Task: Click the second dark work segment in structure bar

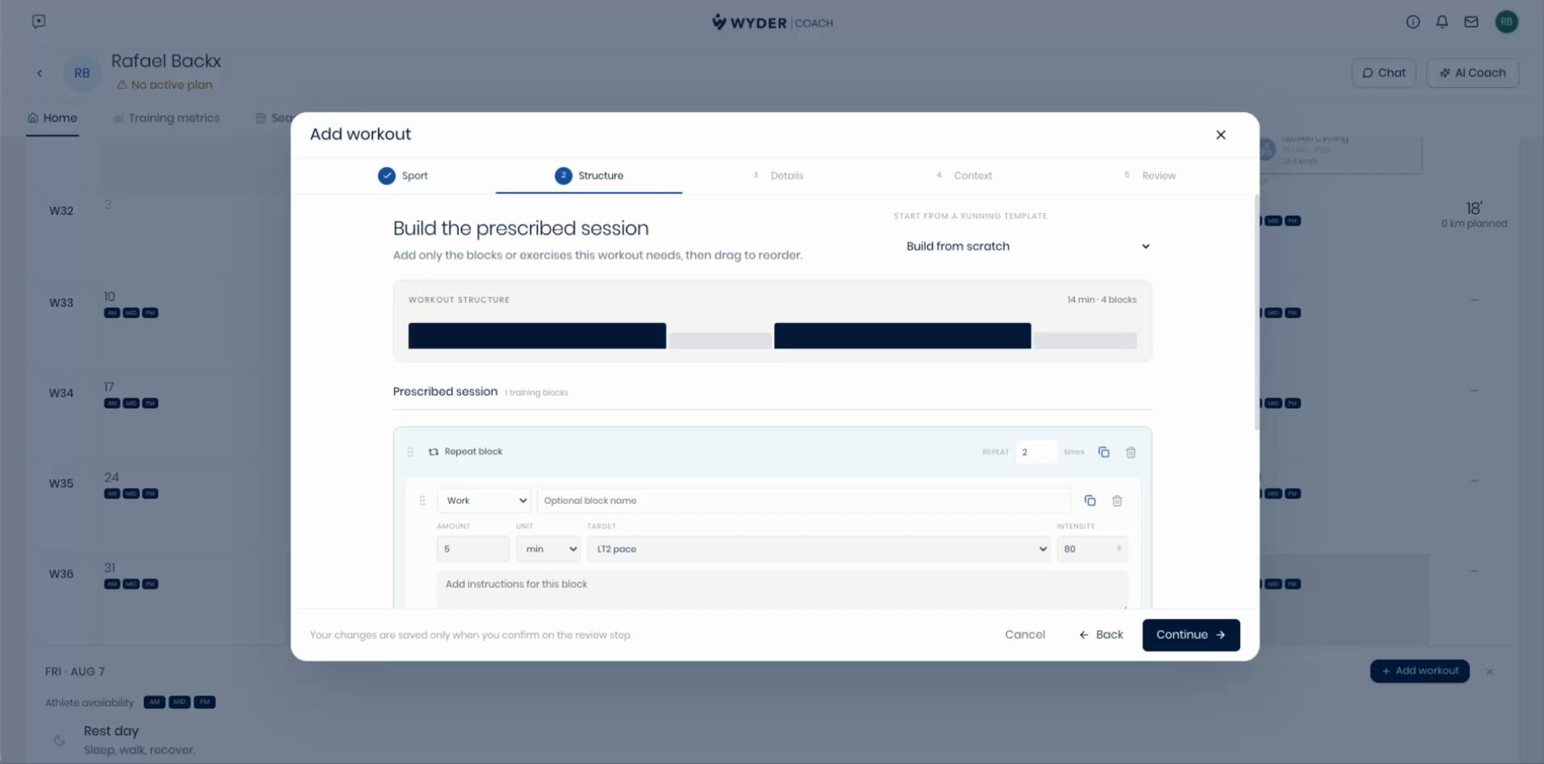Action: (902, 336)
